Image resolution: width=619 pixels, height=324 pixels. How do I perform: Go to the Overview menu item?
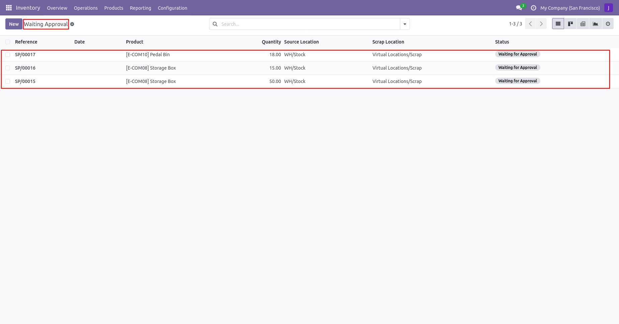tap(57, 8)
